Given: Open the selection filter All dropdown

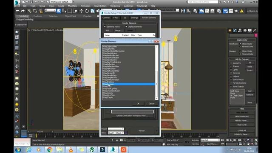Looking at the screenshot, I should (x=50, y=10).
